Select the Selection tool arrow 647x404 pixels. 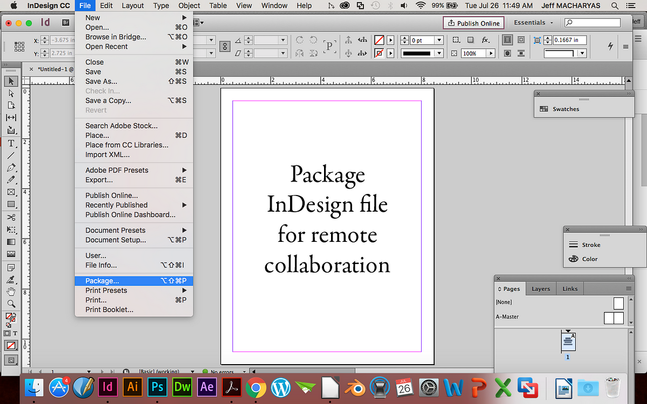click(11, 81)
